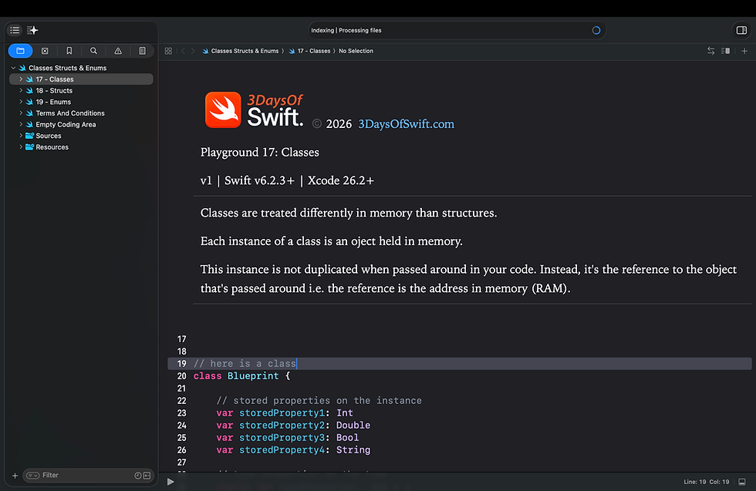Add a new editor with plus icon
This screenshot has width=756, height=491.
(744, 51)
